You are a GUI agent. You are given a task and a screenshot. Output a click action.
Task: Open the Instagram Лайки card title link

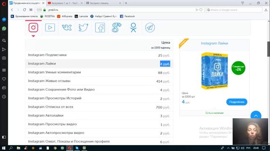click(x=214, y=43)
